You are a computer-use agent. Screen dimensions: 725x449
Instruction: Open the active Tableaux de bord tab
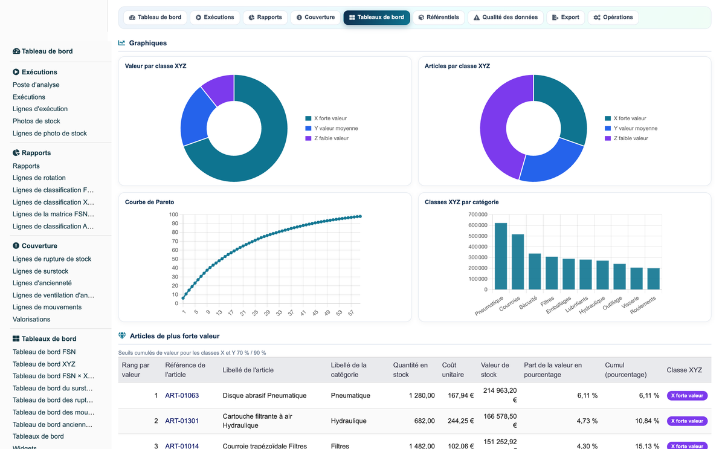point(376,18)
